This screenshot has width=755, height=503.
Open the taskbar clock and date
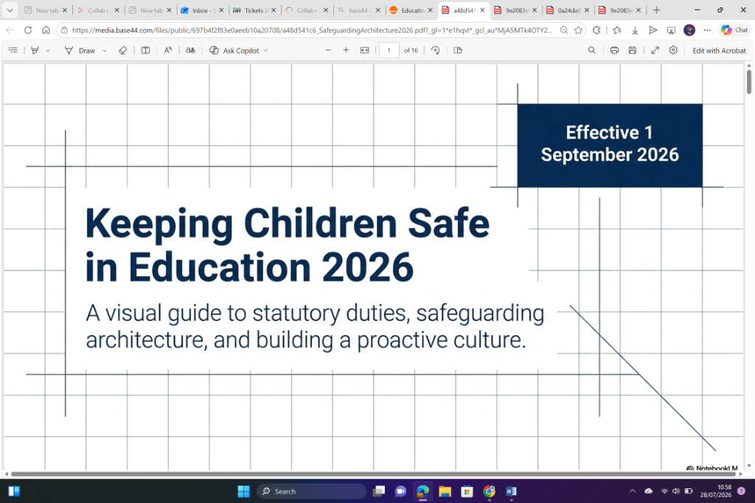point(716,491)
